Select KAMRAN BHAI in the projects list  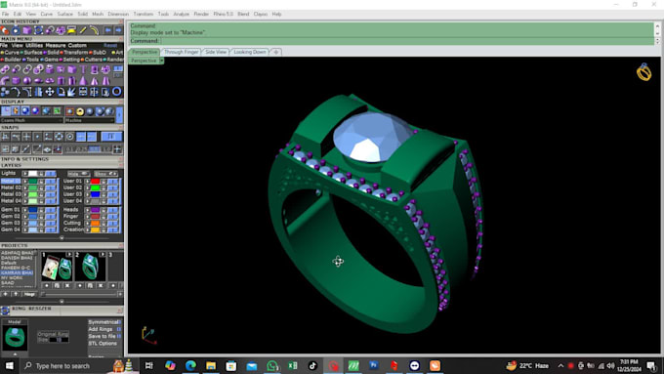click(17, 272)
